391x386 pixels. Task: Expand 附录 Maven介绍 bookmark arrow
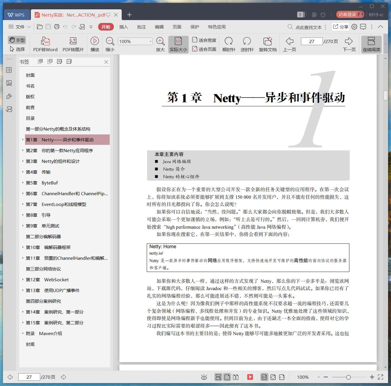coord(23,333)
